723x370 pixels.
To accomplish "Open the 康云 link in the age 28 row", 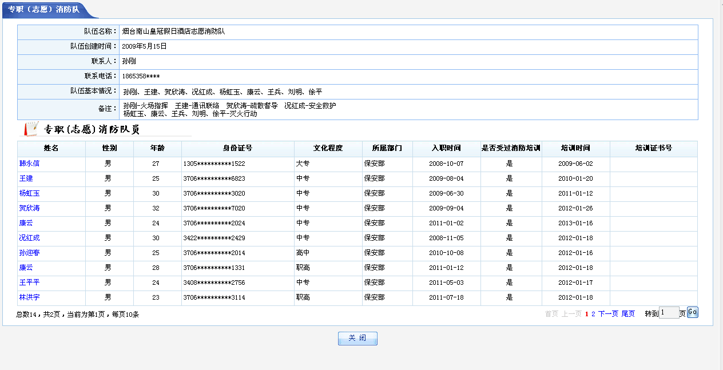I will pos(26,268).
